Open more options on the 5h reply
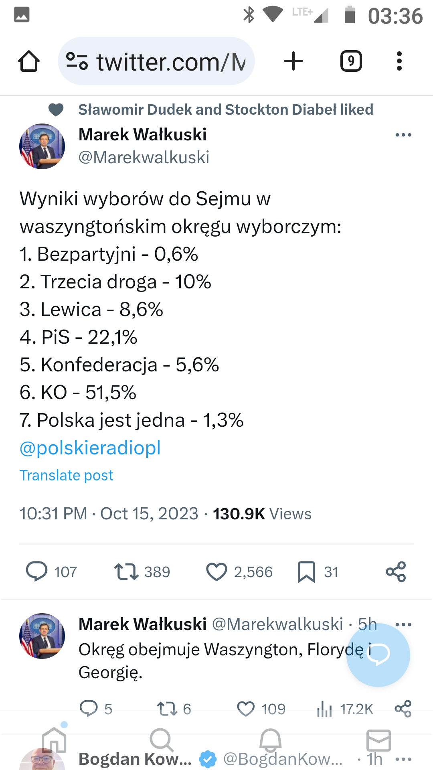This screenshot has width=433, height=770. pos(403,624)
